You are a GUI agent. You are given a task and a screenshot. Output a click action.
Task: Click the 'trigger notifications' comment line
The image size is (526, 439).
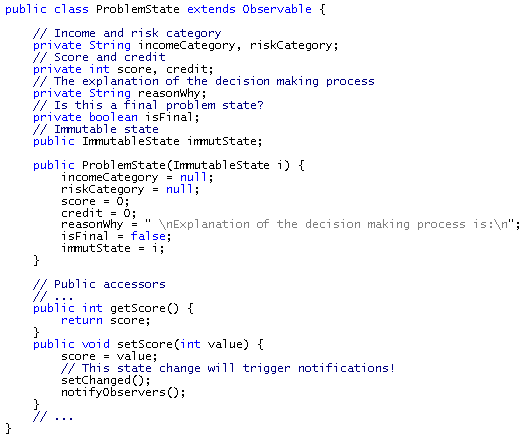point(228,368)
